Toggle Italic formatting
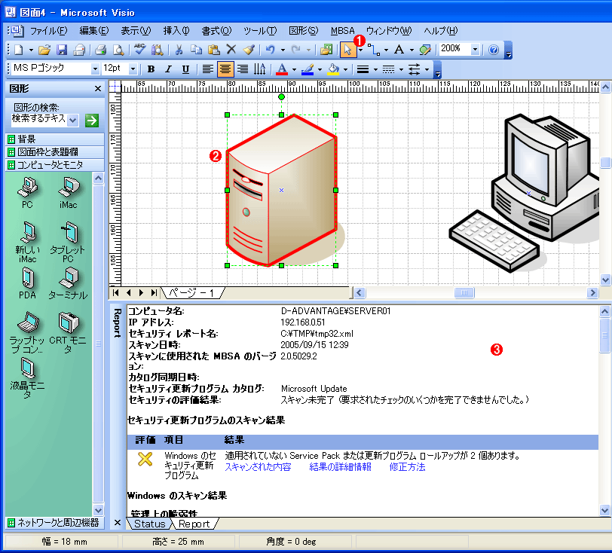The height and width of the screenshot is (553, 612). (x=168, y=69)
